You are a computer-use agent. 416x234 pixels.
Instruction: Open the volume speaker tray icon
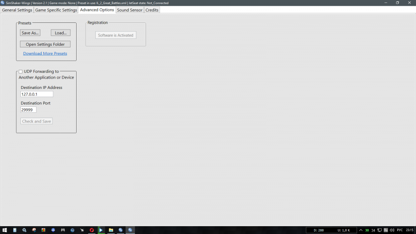coord(392,230)
